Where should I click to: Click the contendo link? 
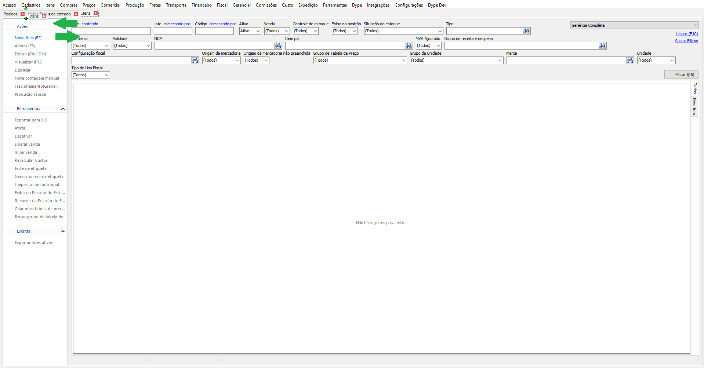(x=90, y=24)
